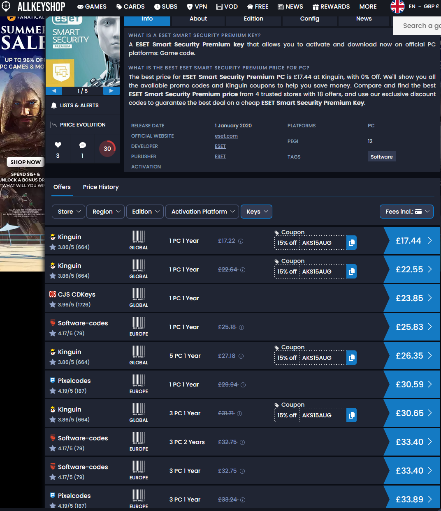
Task: Open the Games menu
Action: pos(92,7)
